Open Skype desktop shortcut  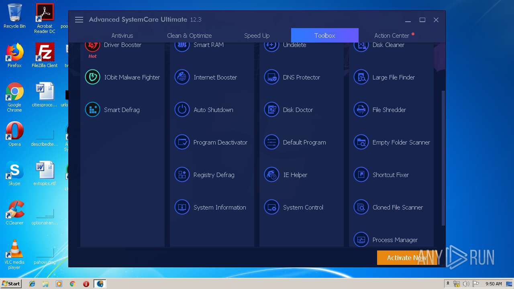click(14, 173)
